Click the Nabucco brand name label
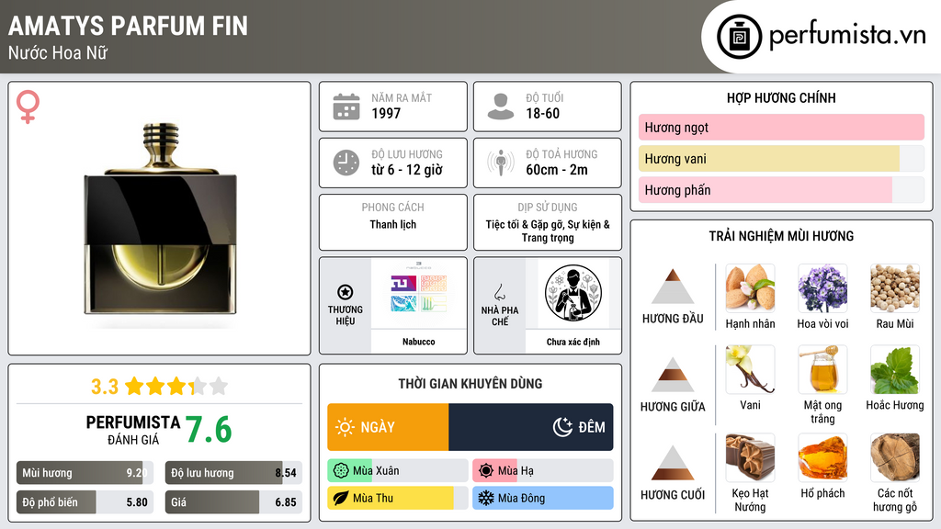The width and height of the screenshot is (941, 529). point(419,342)
